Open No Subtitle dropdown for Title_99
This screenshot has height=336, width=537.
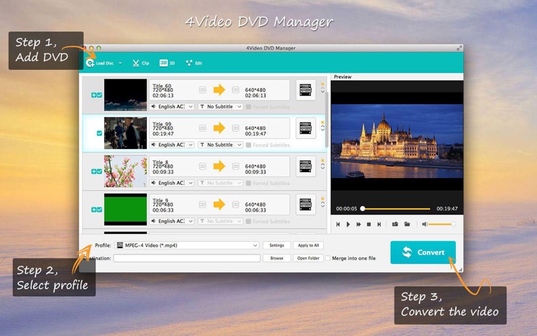(x=221, y=144)
